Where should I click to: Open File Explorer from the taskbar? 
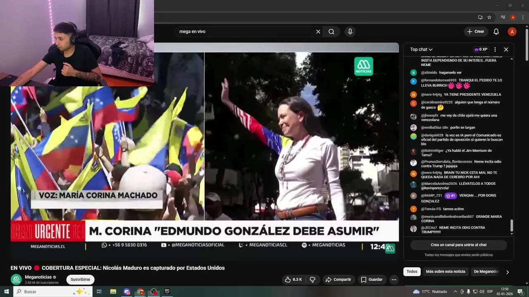113,292
